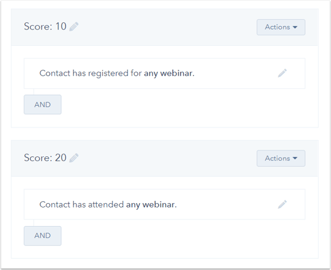
Task: Click bold 'any webinar' in registered rule
Action: click(x=169, y=73)
